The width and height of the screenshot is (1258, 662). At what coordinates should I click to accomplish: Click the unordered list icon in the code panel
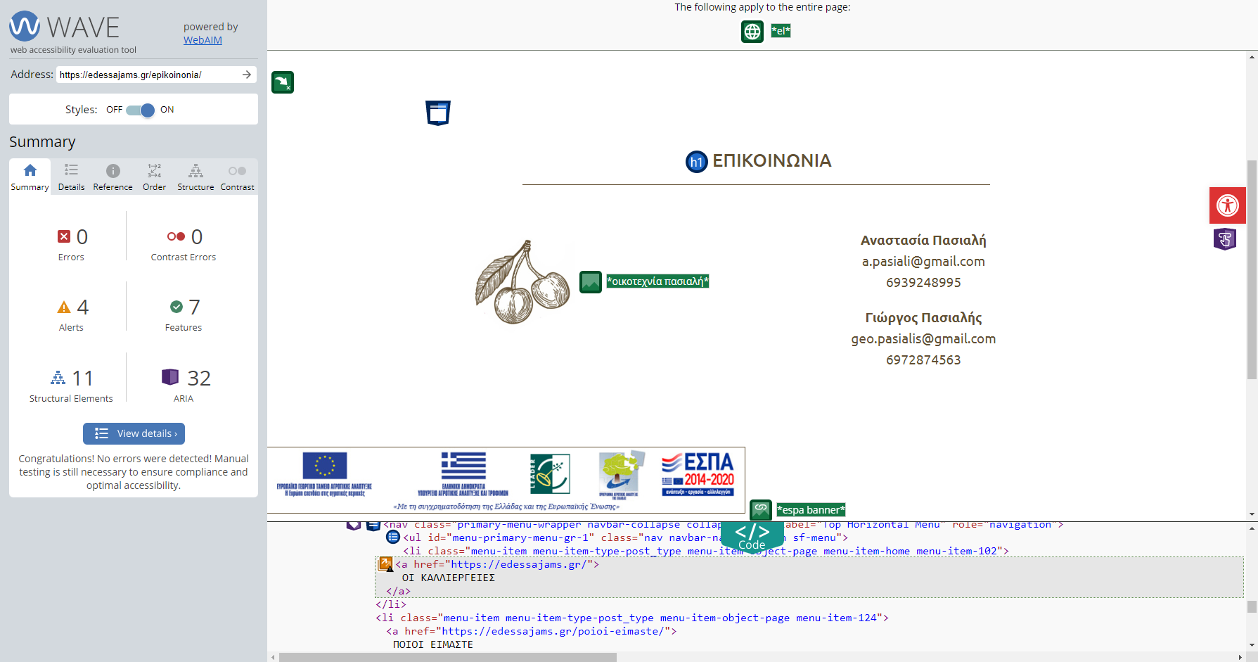(393, 537)
